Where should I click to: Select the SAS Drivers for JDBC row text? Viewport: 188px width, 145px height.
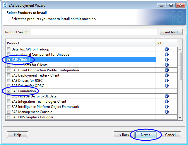point(27,80)
